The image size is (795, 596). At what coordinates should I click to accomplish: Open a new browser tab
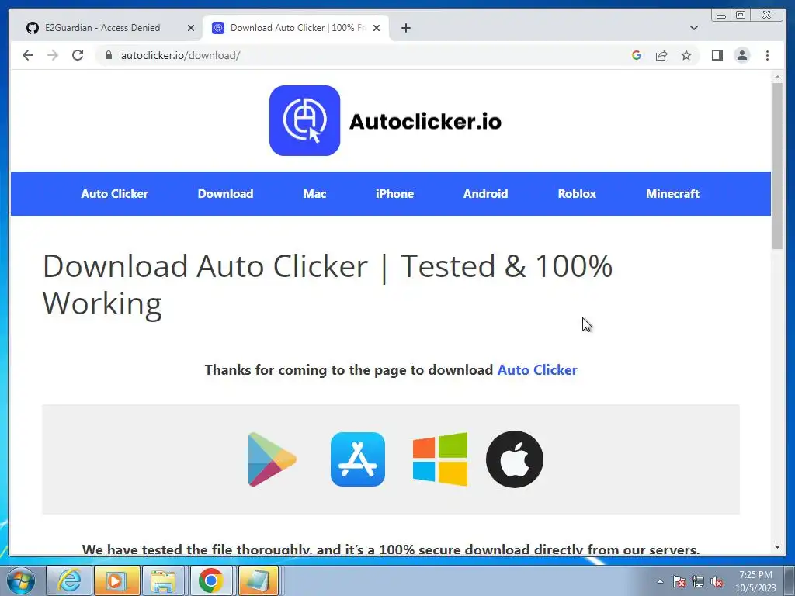point(405,28)
